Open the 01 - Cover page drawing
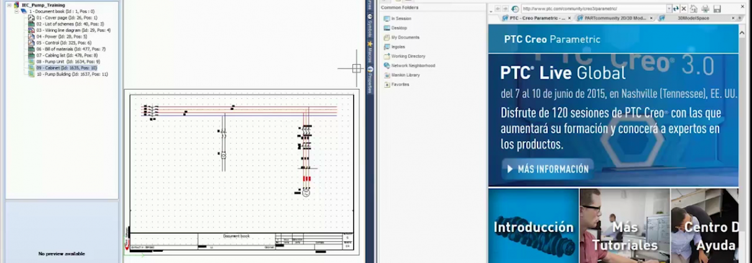This screenshot has height=263, width=752. (x=66, y=17)
